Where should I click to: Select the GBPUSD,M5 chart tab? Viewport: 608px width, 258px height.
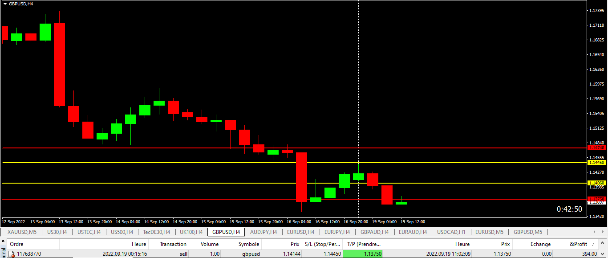pyautogui.click(x=527, y=232)
